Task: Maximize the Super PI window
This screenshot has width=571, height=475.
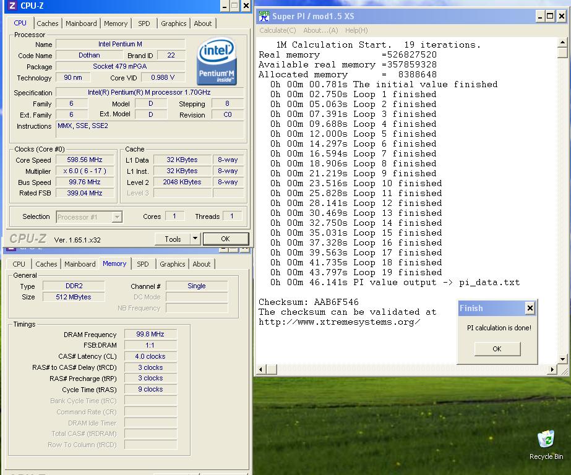Action: click(x=550, y=16)
